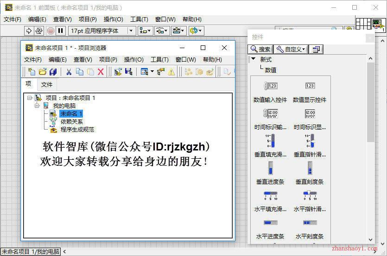
Task: Select the vertical fill slide (垂直填充滑...)
Action: click(270, 145)
